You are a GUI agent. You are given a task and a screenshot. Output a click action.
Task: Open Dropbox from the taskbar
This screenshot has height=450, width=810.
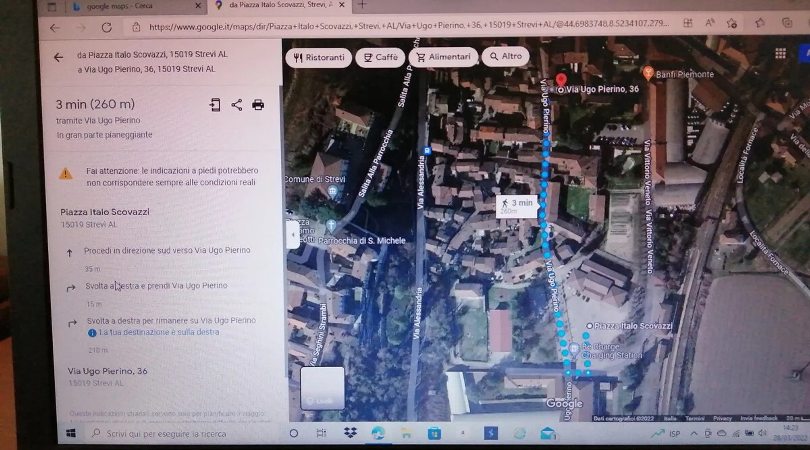pyautogui.click(x=350, y=433)
